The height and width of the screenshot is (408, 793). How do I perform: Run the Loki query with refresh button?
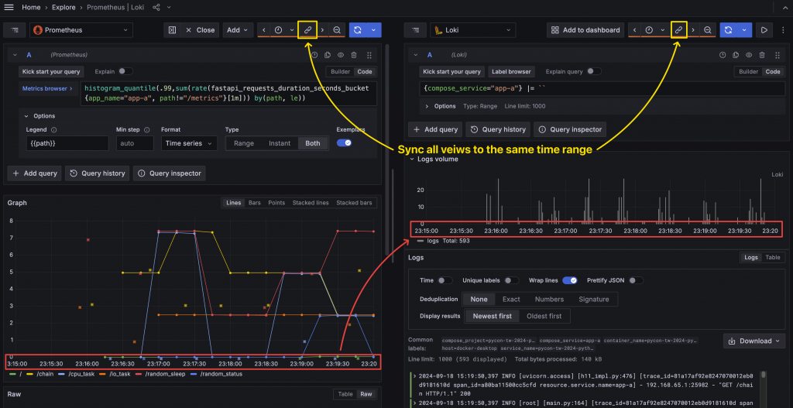tap(728, 30)
